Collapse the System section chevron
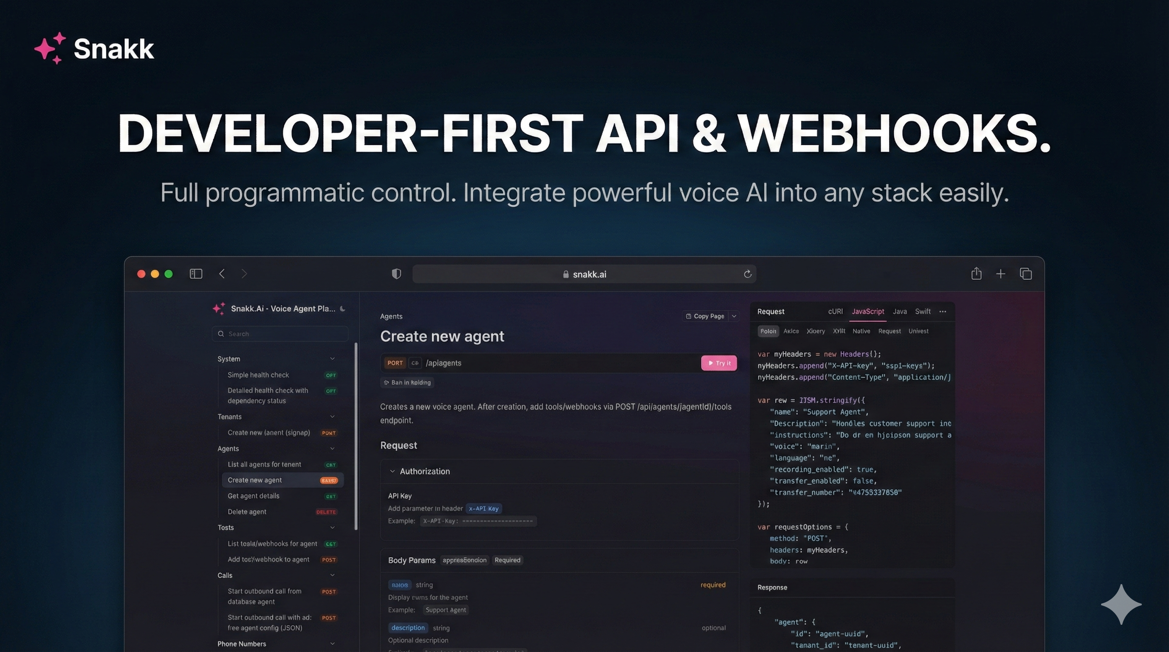The image size is (1169, 652). [x=332, y=359]
